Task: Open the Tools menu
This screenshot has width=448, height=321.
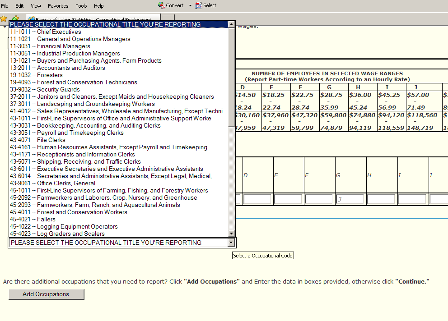Action: click(x=81, y=6)
